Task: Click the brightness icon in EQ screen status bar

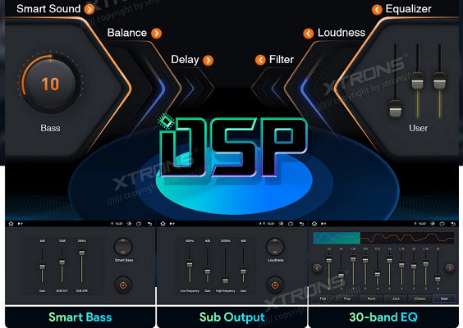Action: pyautogui.click(x=433, y=224)
